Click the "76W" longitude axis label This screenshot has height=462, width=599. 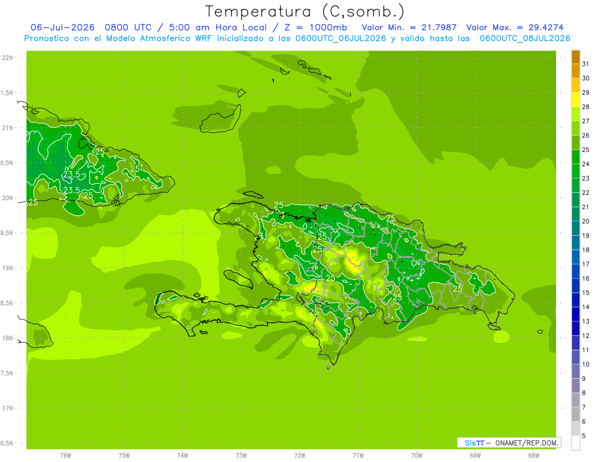click(65, 456)
